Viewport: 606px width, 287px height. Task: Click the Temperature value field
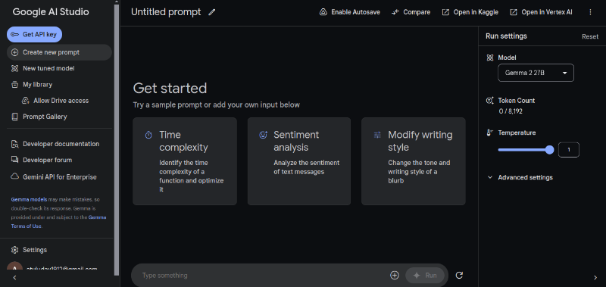tap(569, 150)
